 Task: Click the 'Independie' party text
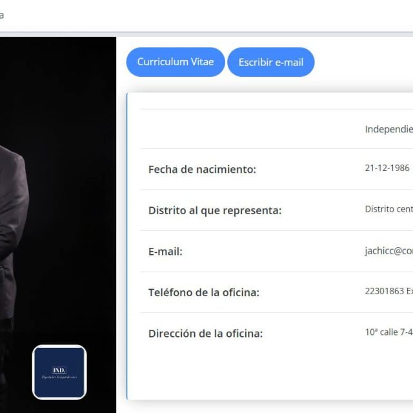pyautogui.click(x=388, y=129)
